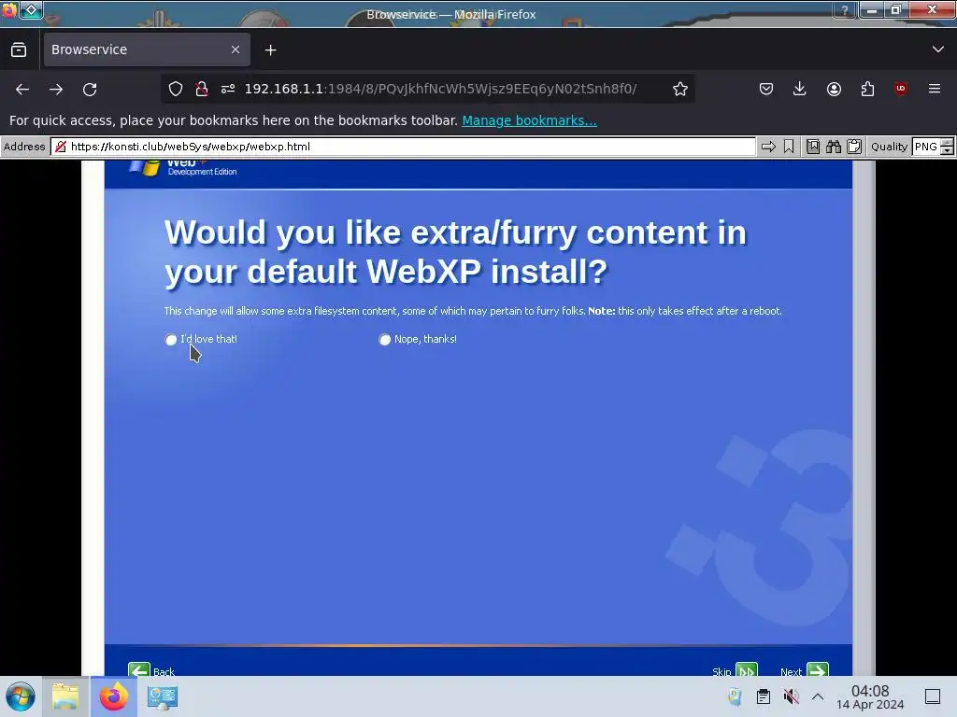Click the Browservice Address URL field
The height and width of the screenshot is (717, 957).
(x=403, y=147)
